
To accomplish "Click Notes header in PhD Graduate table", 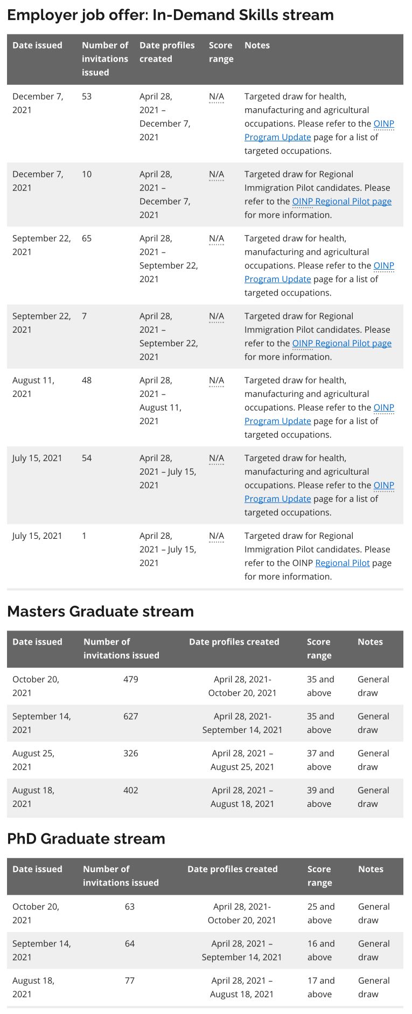I will 371,869.
